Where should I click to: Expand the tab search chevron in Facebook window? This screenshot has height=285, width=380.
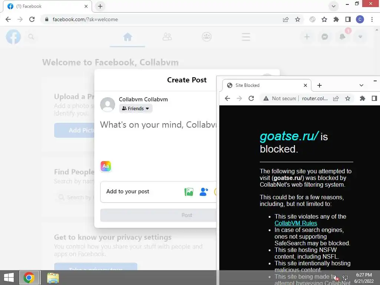coord(334,6)
